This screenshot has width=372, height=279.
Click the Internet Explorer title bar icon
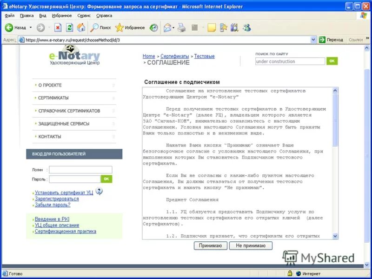[x=5, y=6]
